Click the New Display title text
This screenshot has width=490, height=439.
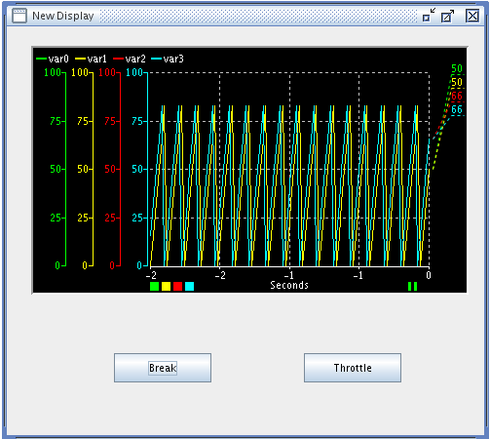[63, 16]
